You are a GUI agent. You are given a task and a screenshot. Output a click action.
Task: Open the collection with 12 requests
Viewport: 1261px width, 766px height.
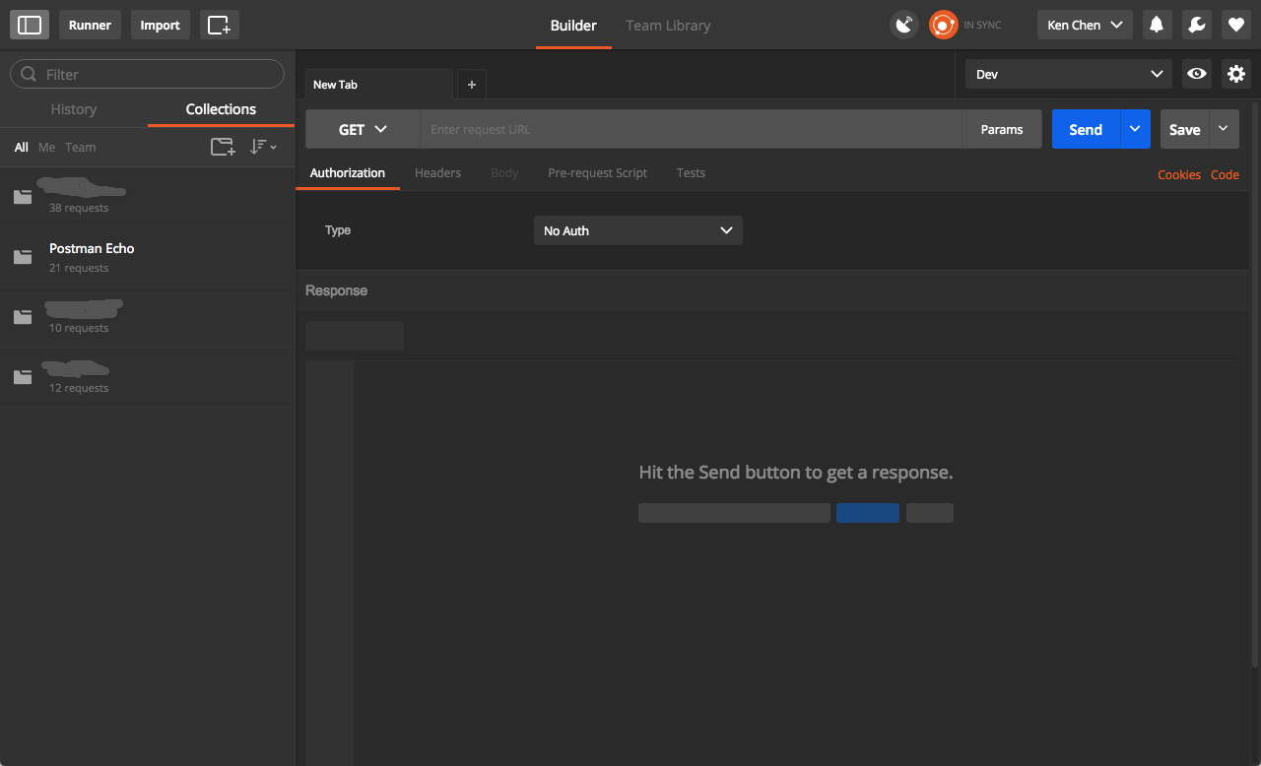(148, 377)
